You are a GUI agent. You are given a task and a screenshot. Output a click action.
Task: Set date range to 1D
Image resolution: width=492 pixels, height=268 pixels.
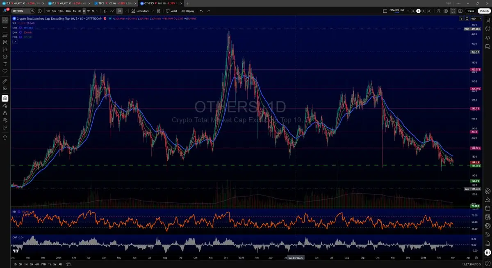coord(15,265)
